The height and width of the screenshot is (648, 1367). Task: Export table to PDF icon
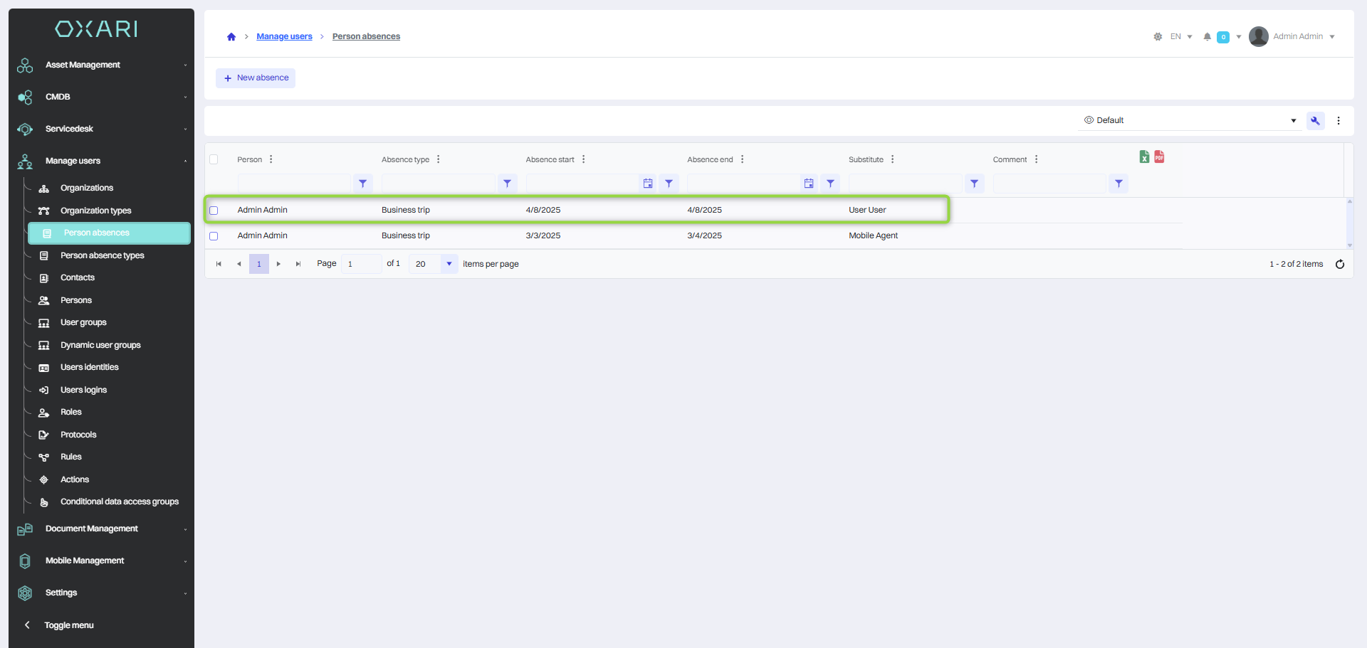(1159, 157)
